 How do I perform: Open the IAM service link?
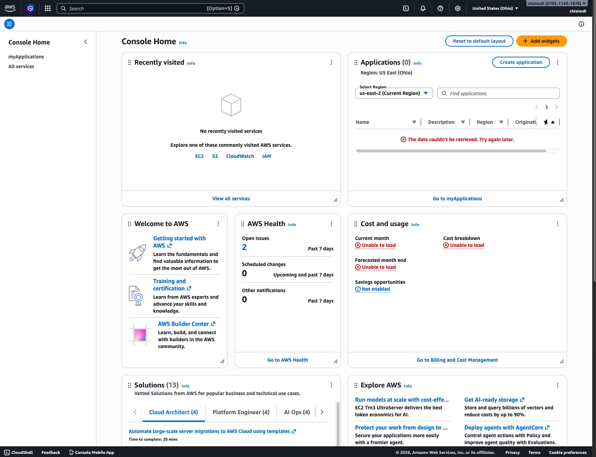267,156
